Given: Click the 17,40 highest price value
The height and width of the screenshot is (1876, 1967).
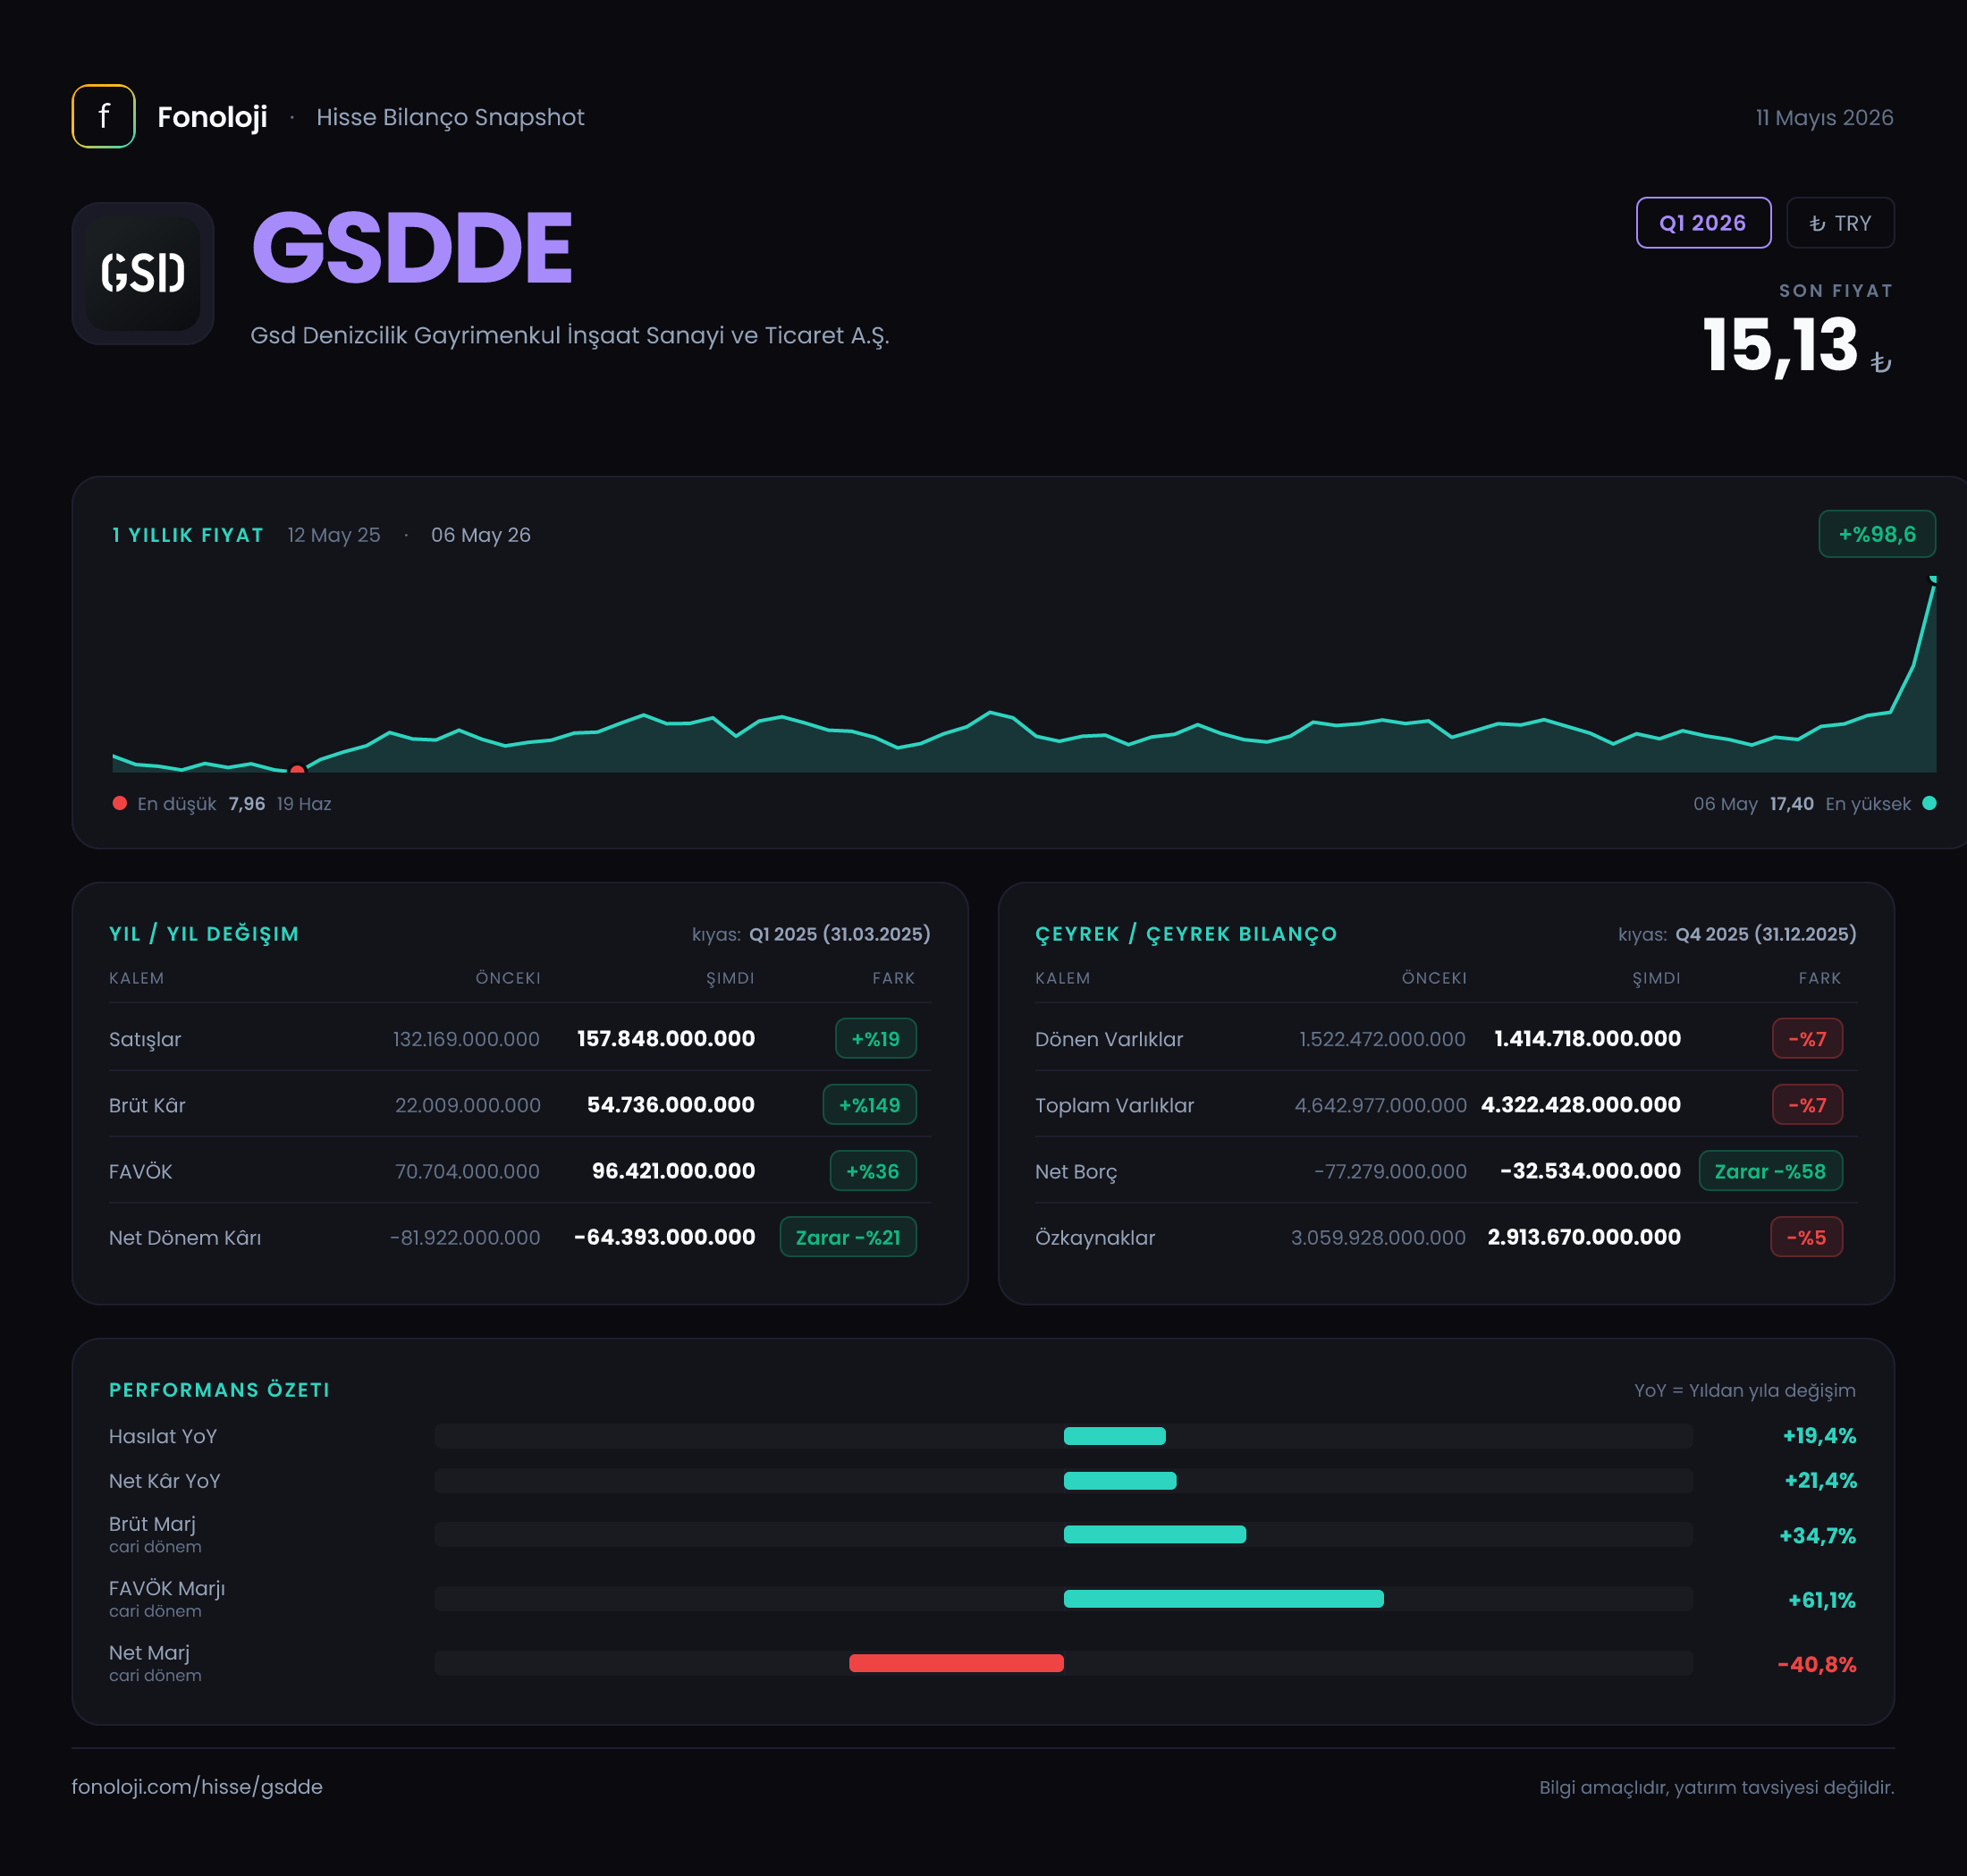Looking at the screenshot, I should 1792,804.
